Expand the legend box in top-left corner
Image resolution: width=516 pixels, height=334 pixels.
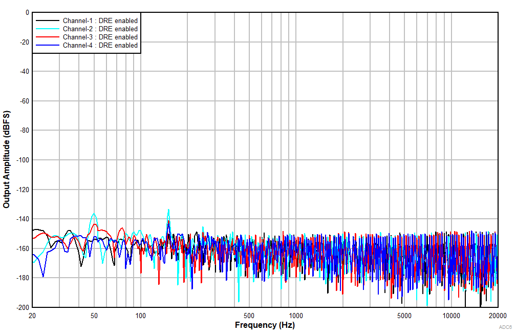tap(87, 33)
